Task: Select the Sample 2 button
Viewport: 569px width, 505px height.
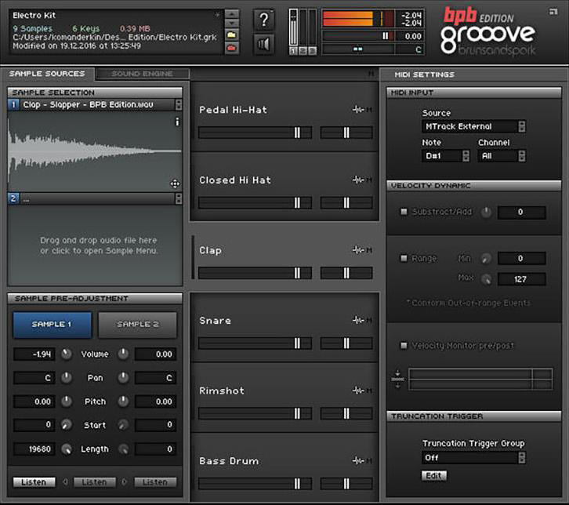Action: (137, 325)
